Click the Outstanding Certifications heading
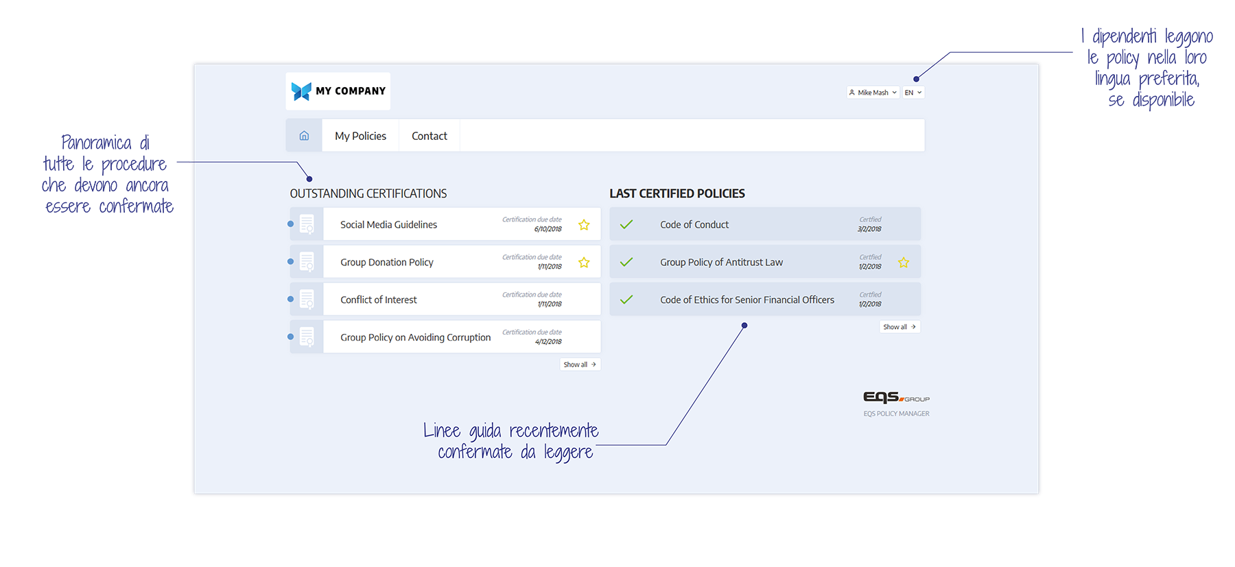The height and width of the screenshot is (567, 1235). pyautogui.click(x=368, y=194)
